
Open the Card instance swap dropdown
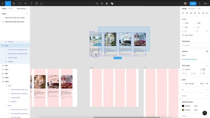click(184, 55)
